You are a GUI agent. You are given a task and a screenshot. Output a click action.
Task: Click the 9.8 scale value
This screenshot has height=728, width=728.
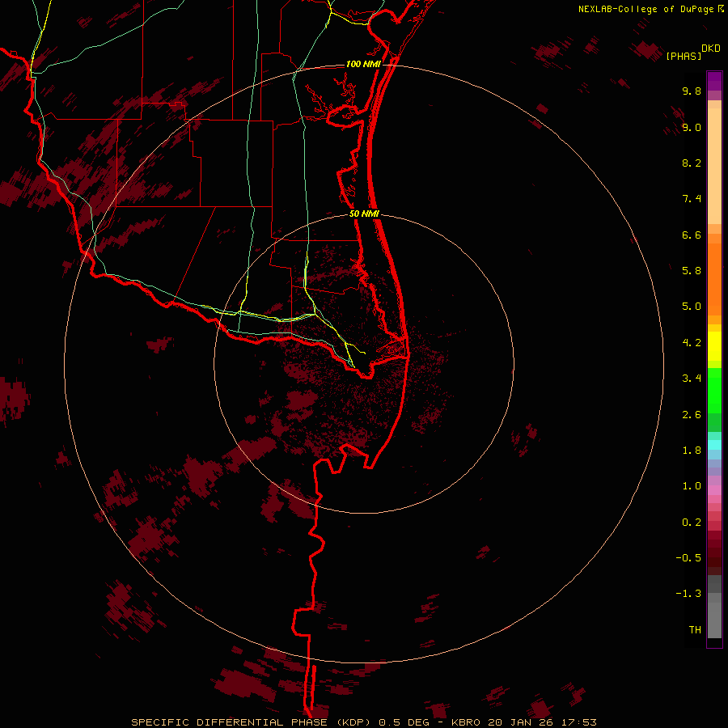pyautogui.click(x=692, y=91)
